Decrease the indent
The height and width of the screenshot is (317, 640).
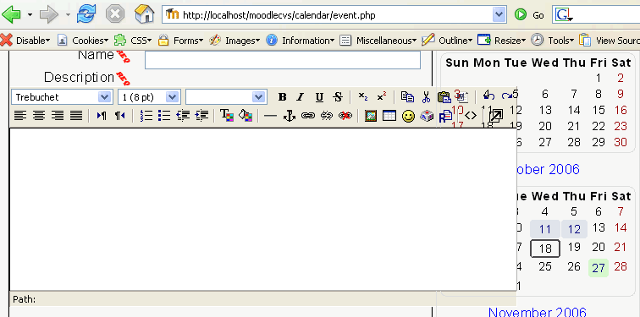pos(183,116)
